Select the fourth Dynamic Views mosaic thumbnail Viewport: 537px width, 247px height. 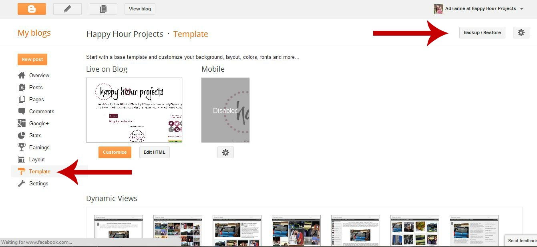pyautogui.click(x=296, y=231)
